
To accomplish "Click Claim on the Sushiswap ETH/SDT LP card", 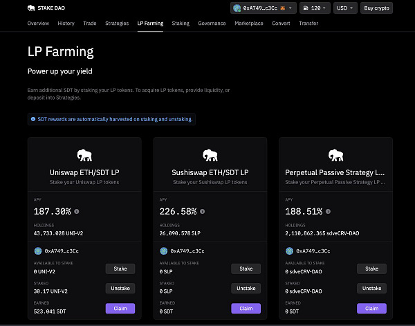I will 246,308.
